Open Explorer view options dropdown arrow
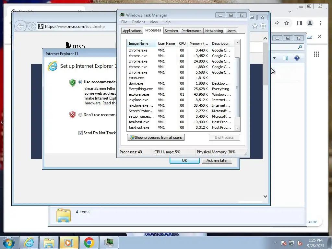The image size is (332, 249). 274,58
